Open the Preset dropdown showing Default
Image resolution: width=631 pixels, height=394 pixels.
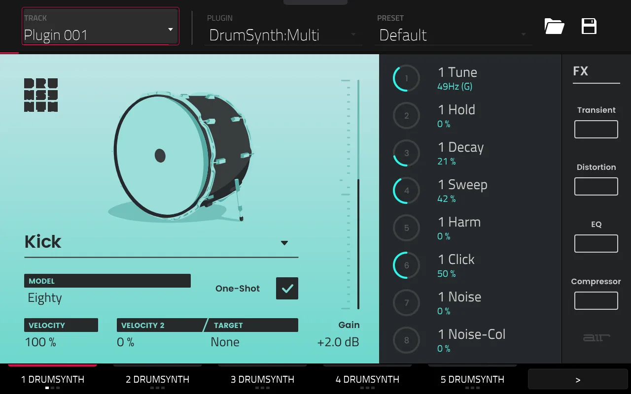pyautogui.click(x=453, y=35)
